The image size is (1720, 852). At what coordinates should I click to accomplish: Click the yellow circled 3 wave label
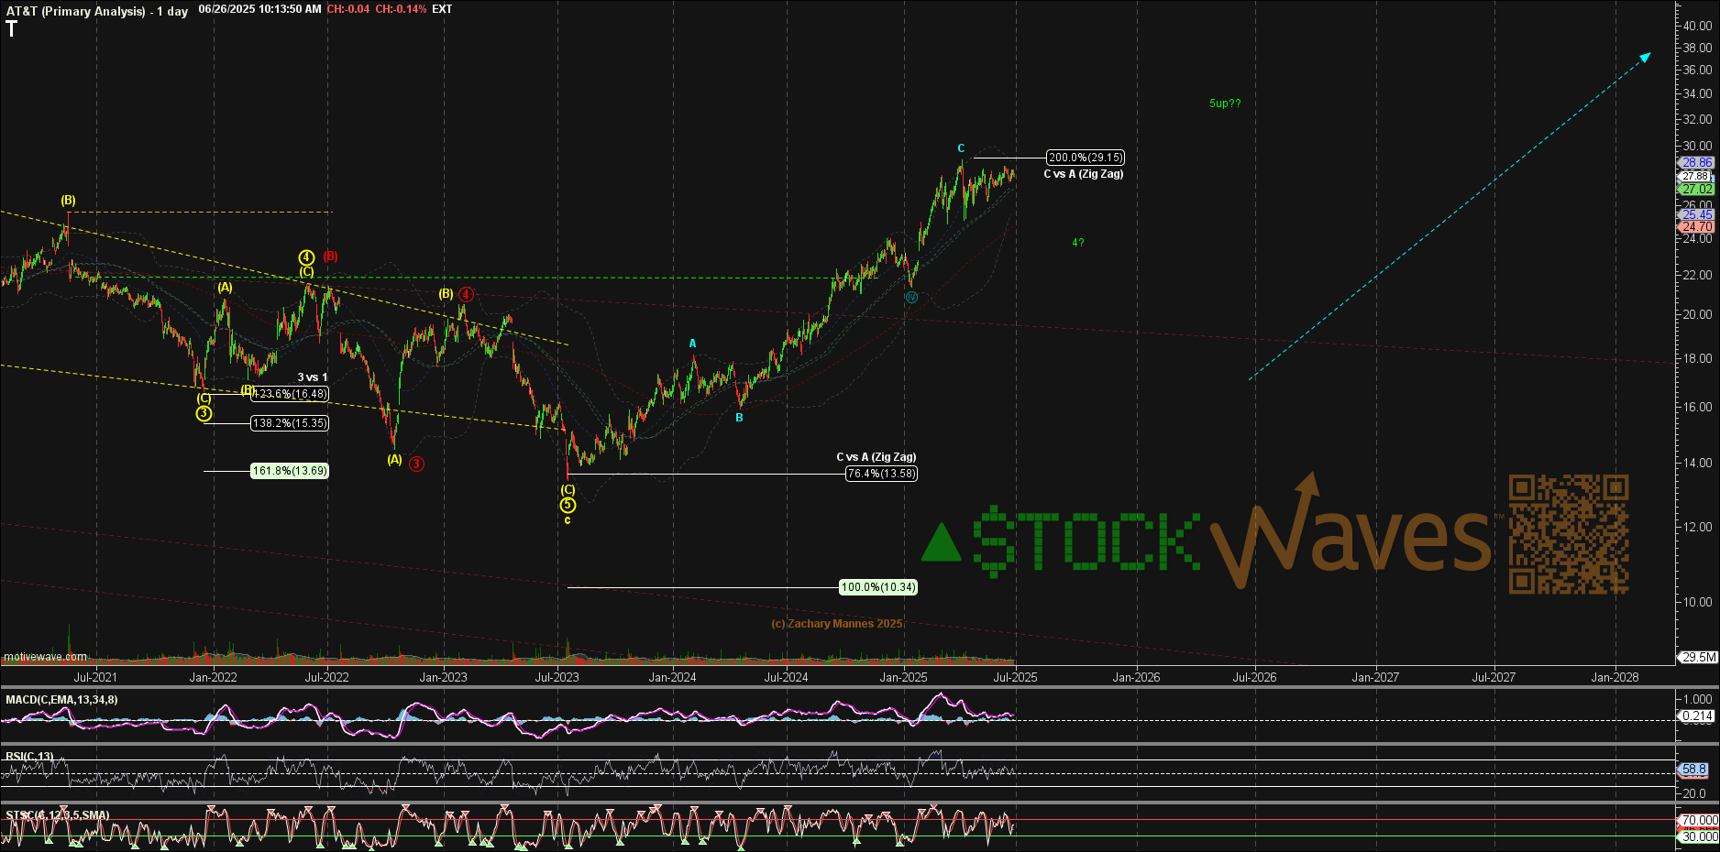tap(204, 413)
